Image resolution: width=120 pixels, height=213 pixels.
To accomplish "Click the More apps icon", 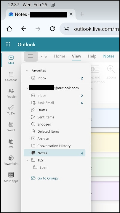I will coord(11,177).
